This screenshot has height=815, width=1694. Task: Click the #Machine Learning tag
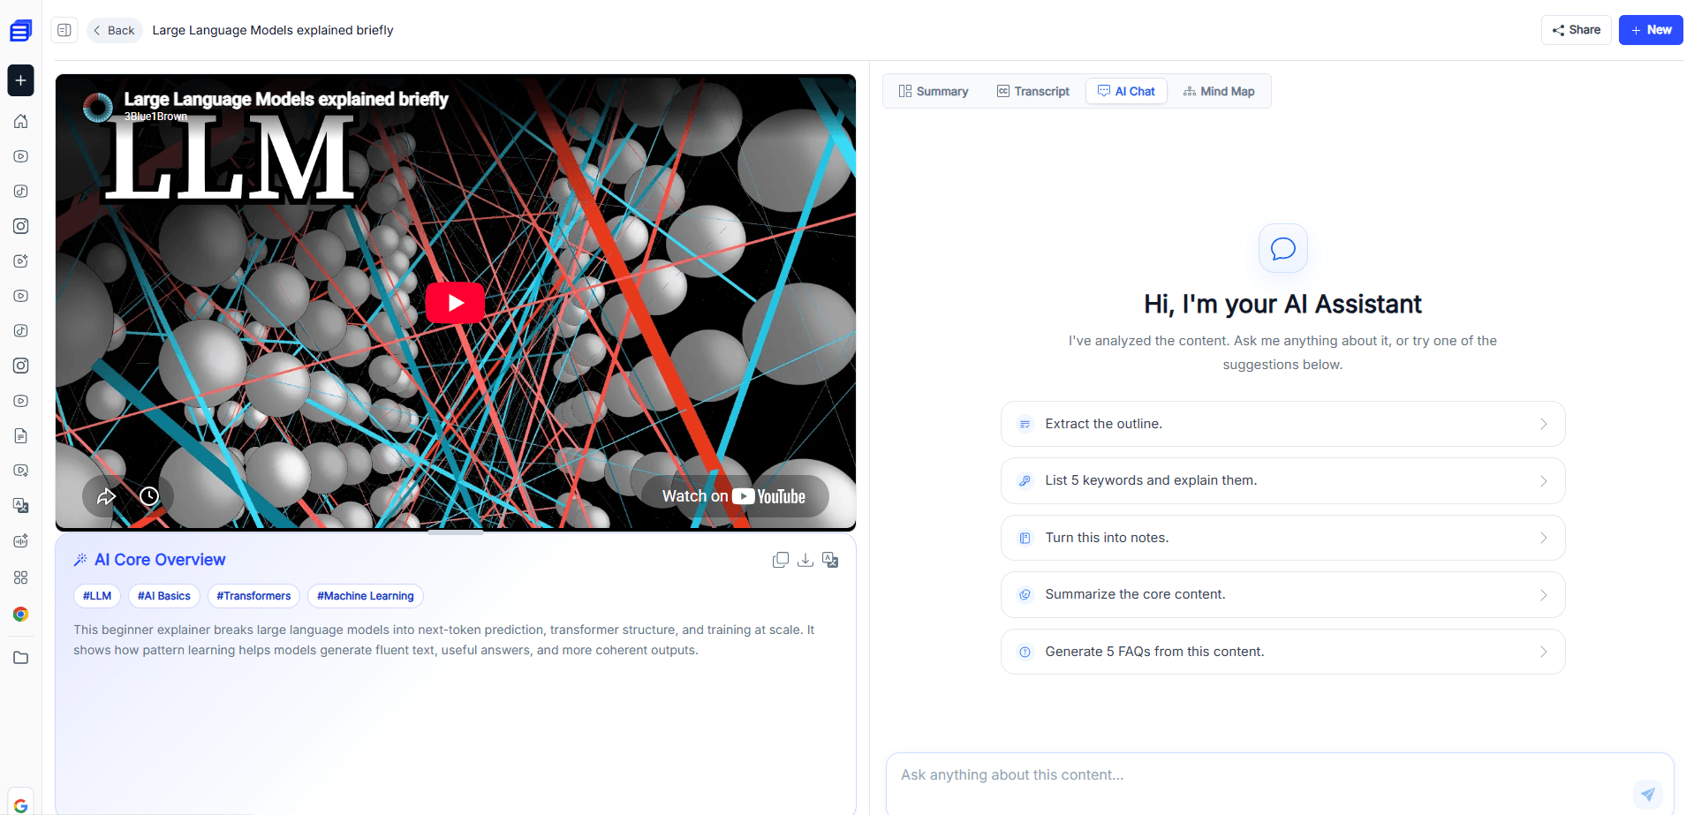tap(366, 596)
